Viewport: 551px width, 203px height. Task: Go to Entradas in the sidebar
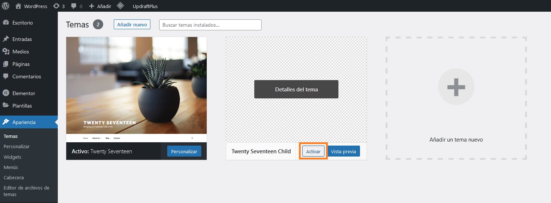[x=22, y=39]
